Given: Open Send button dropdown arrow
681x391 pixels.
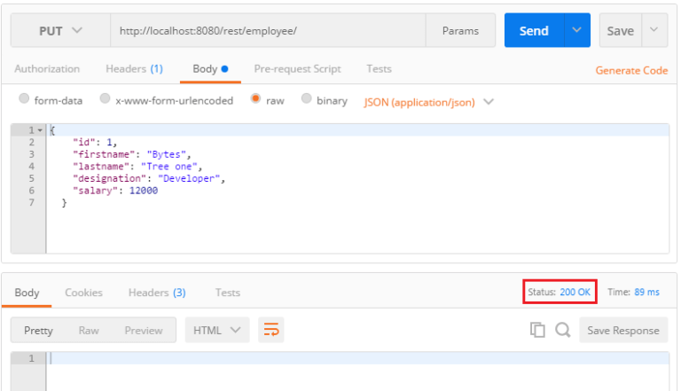Looking at the screenshot, I should [576, 30].
